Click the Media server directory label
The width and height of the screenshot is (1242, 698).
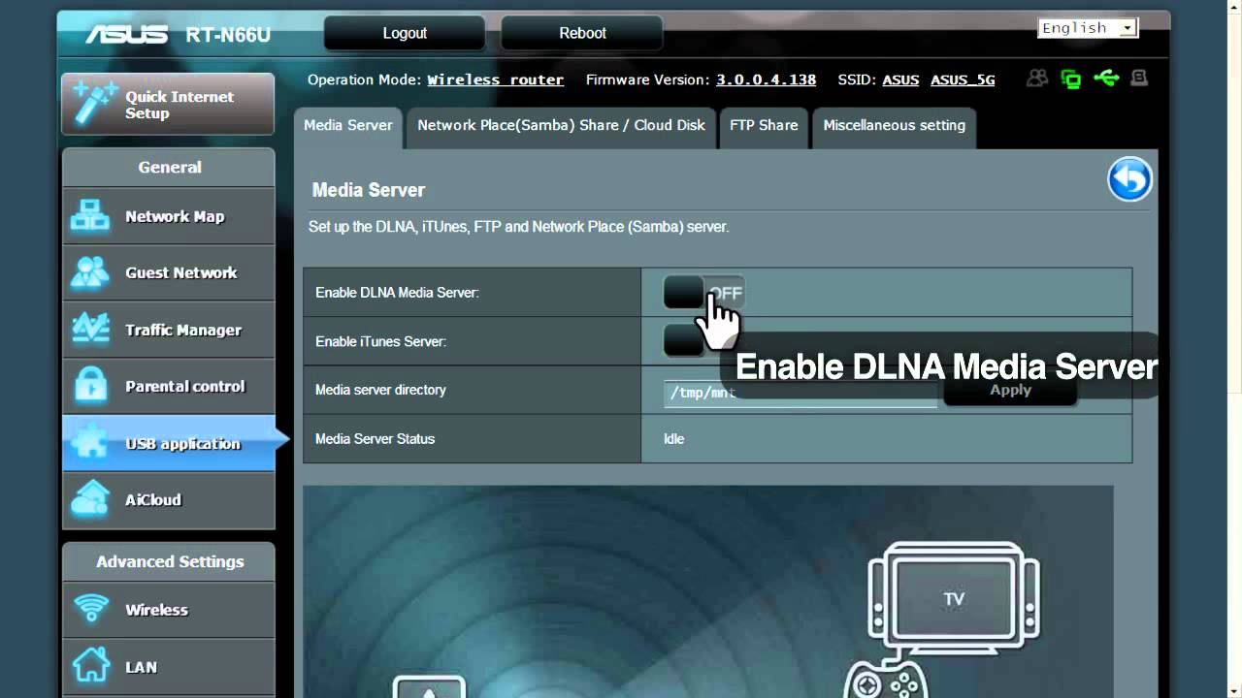coord(380,390)
